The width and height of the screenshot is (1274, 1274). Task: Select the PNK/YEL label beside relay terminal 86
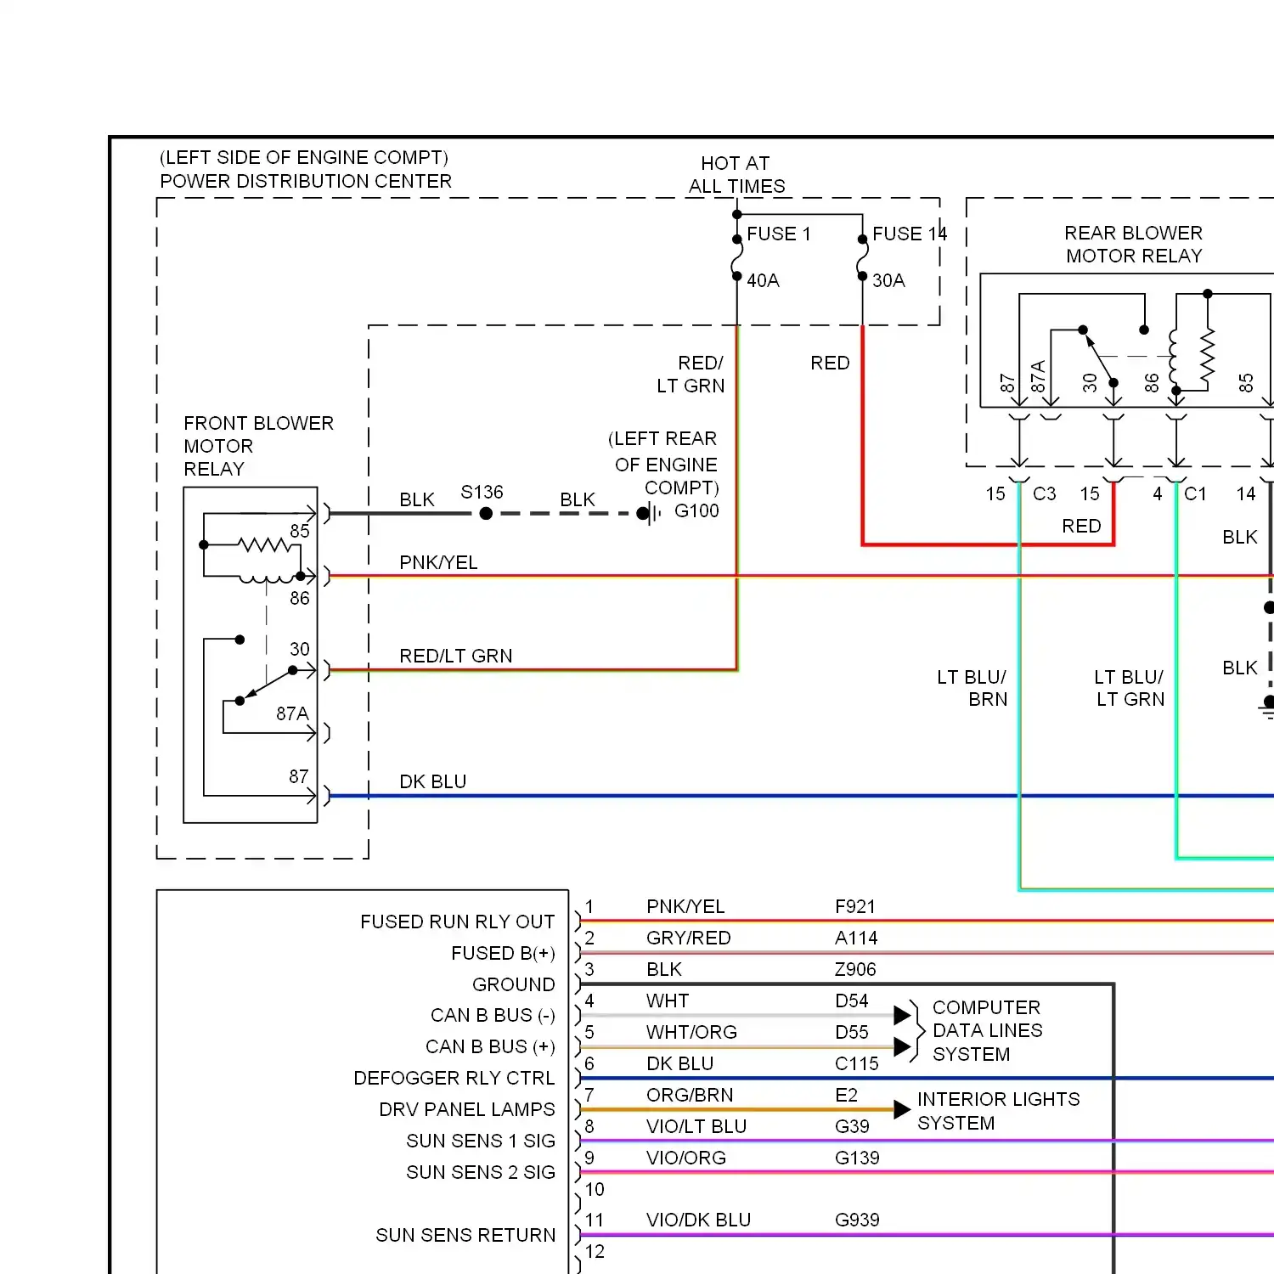[438, 562]
